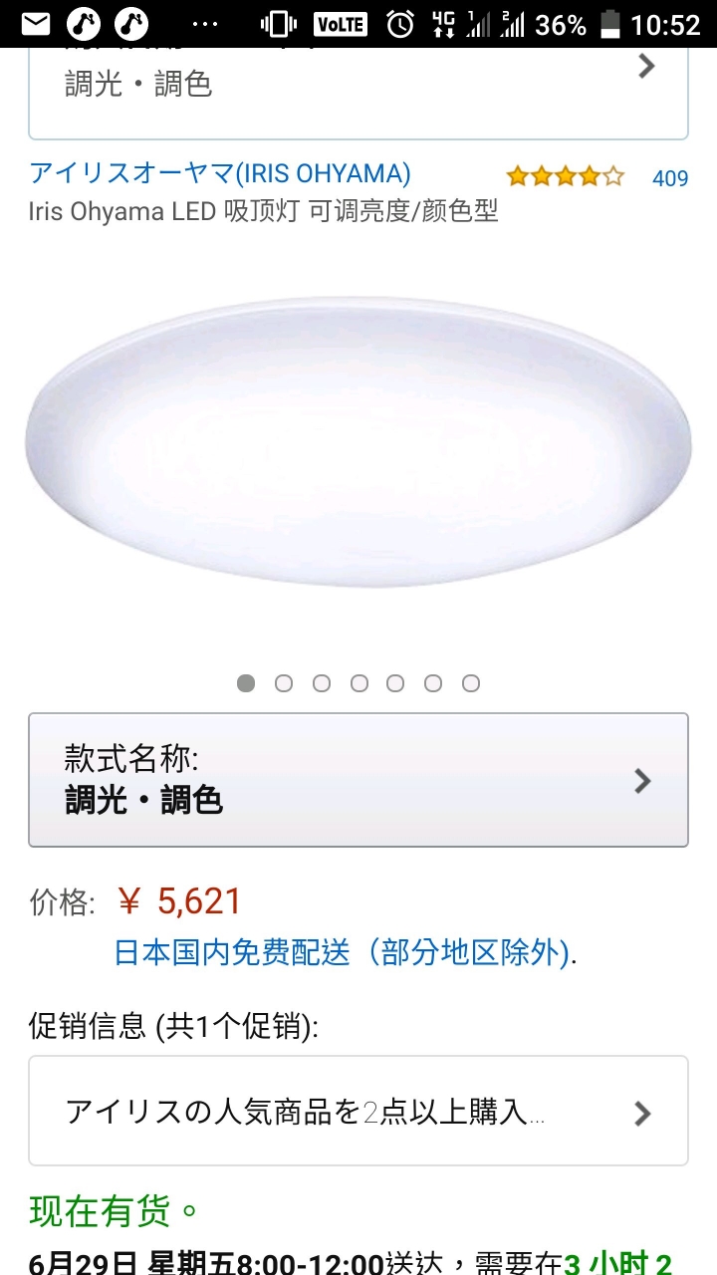Select the fourth image pagination dot

point(358,683)
